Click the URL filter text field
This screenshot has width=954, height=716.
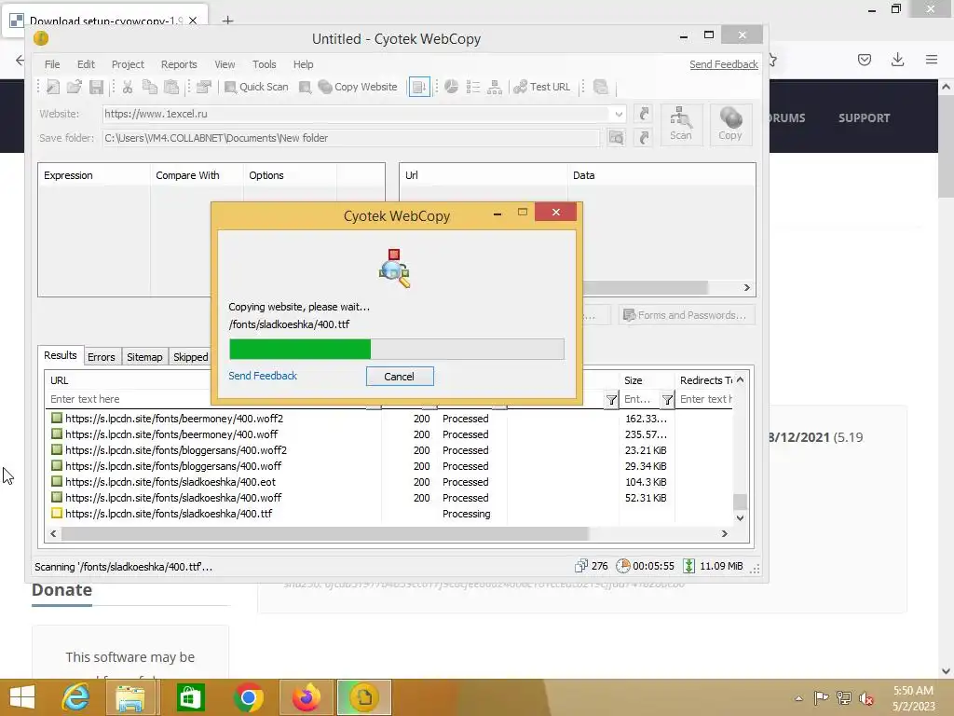[x=129, y=399]
